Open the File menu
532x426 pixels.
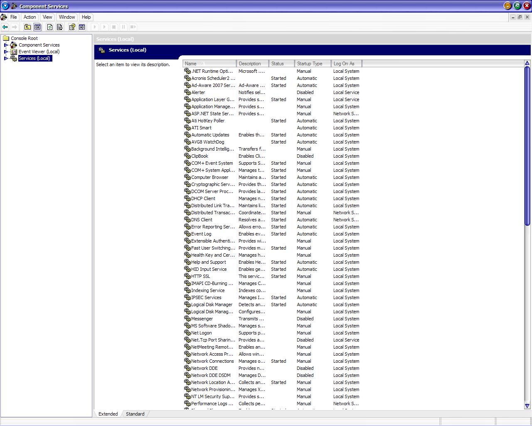point(14,17)
